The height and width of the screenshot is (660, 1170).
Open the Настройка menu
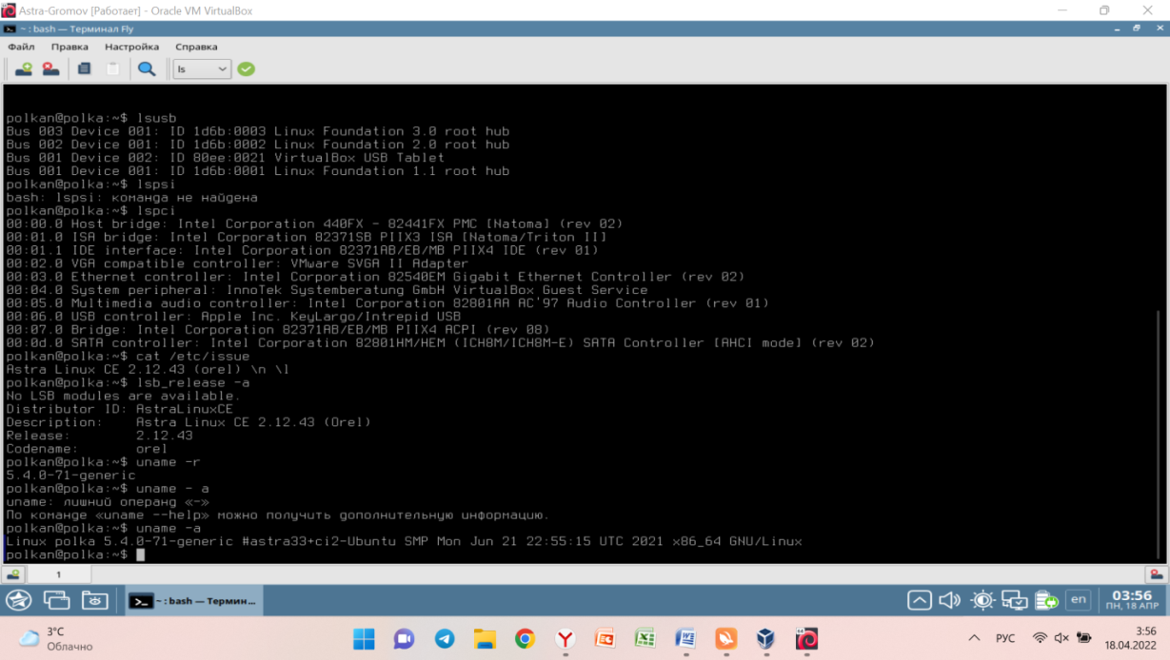pos(132,47)
